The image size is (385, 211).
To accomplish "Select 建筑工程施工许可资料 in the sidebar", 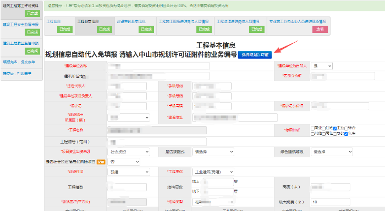I will coord(21,10).
